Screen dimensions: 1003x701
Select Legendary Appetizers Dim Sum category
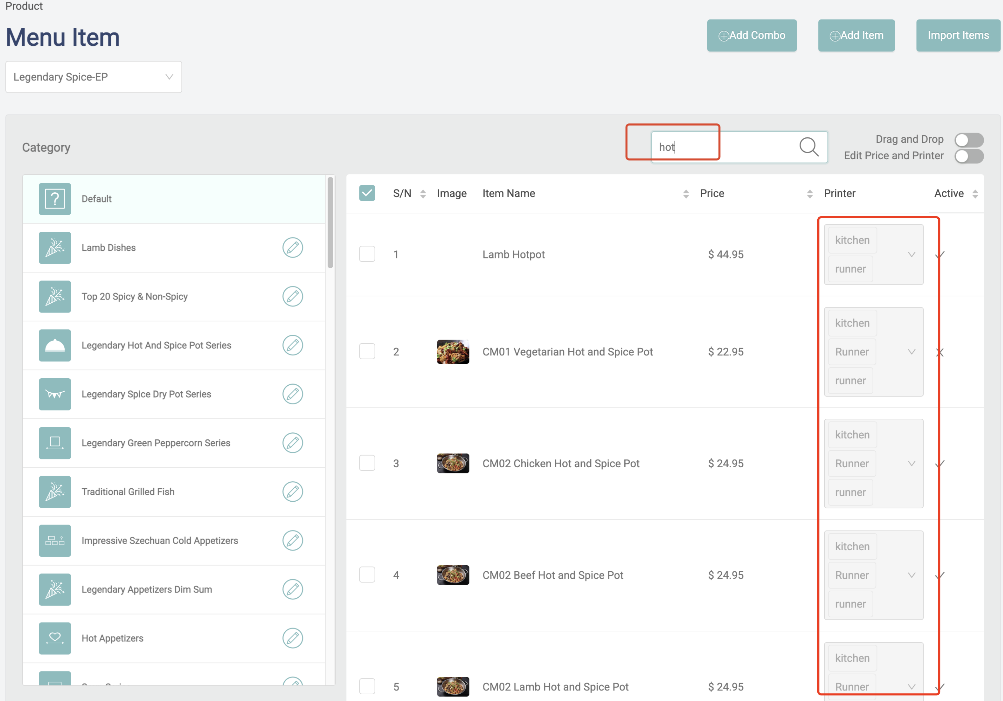[174, 590]
